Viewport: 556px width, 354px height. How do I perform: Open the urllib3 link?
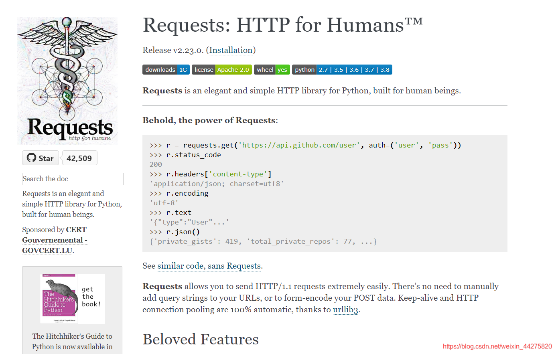coord(346,309)
